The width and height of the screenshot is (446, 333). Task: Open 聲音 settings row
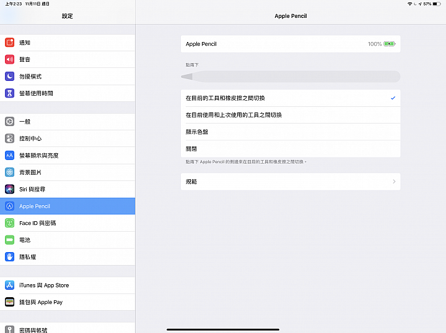[x=68, y=59]
